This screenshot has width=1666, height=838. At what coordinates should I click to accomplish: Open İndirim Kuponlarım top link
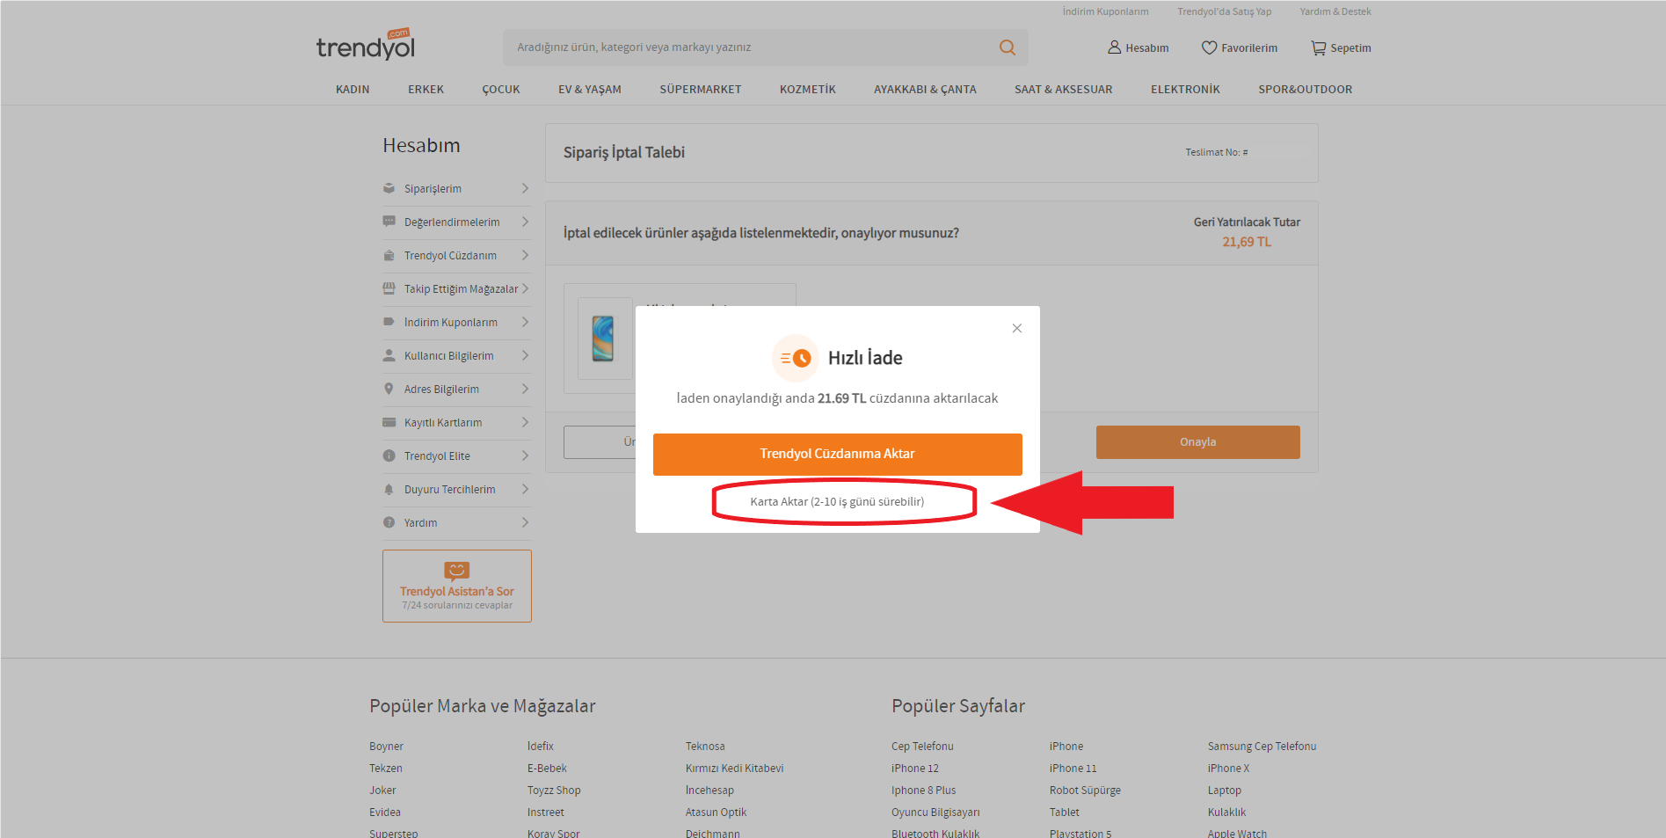coord(1105,11)
